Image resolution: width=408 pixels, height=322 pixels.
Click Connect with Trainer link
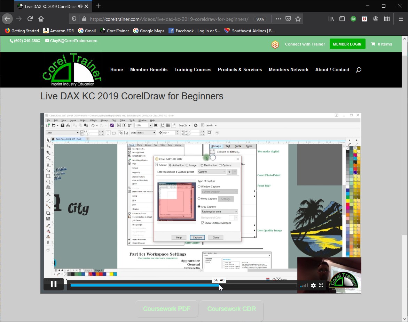click(x=305, y=44)
